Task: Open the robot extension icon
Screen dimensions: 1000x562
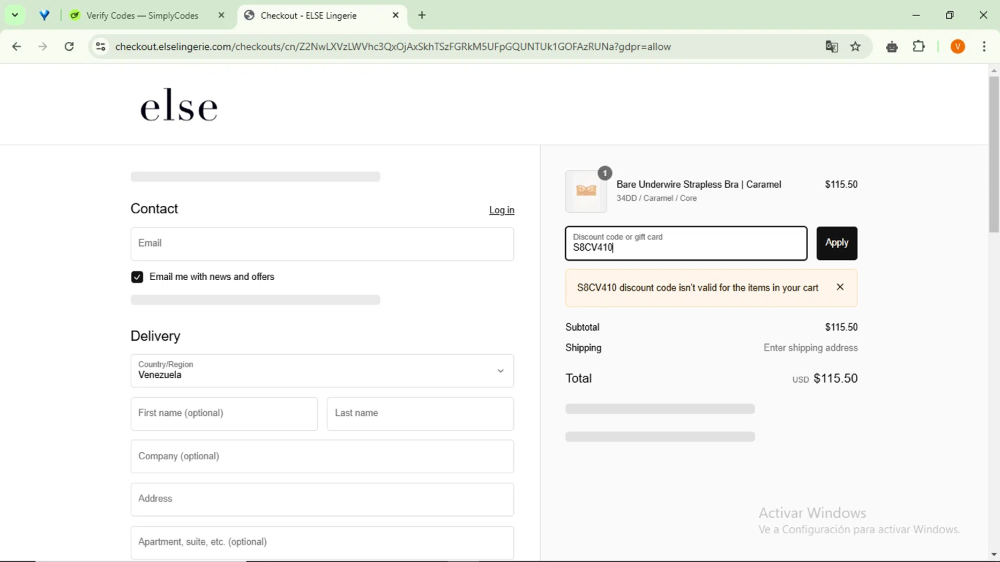Action: click(892, 47)
